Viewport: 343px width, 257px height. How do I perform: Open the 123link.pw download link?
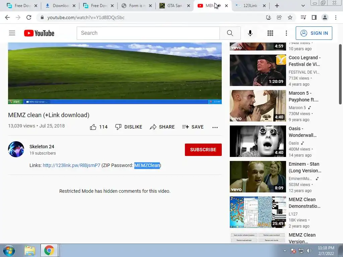(71, 165)
